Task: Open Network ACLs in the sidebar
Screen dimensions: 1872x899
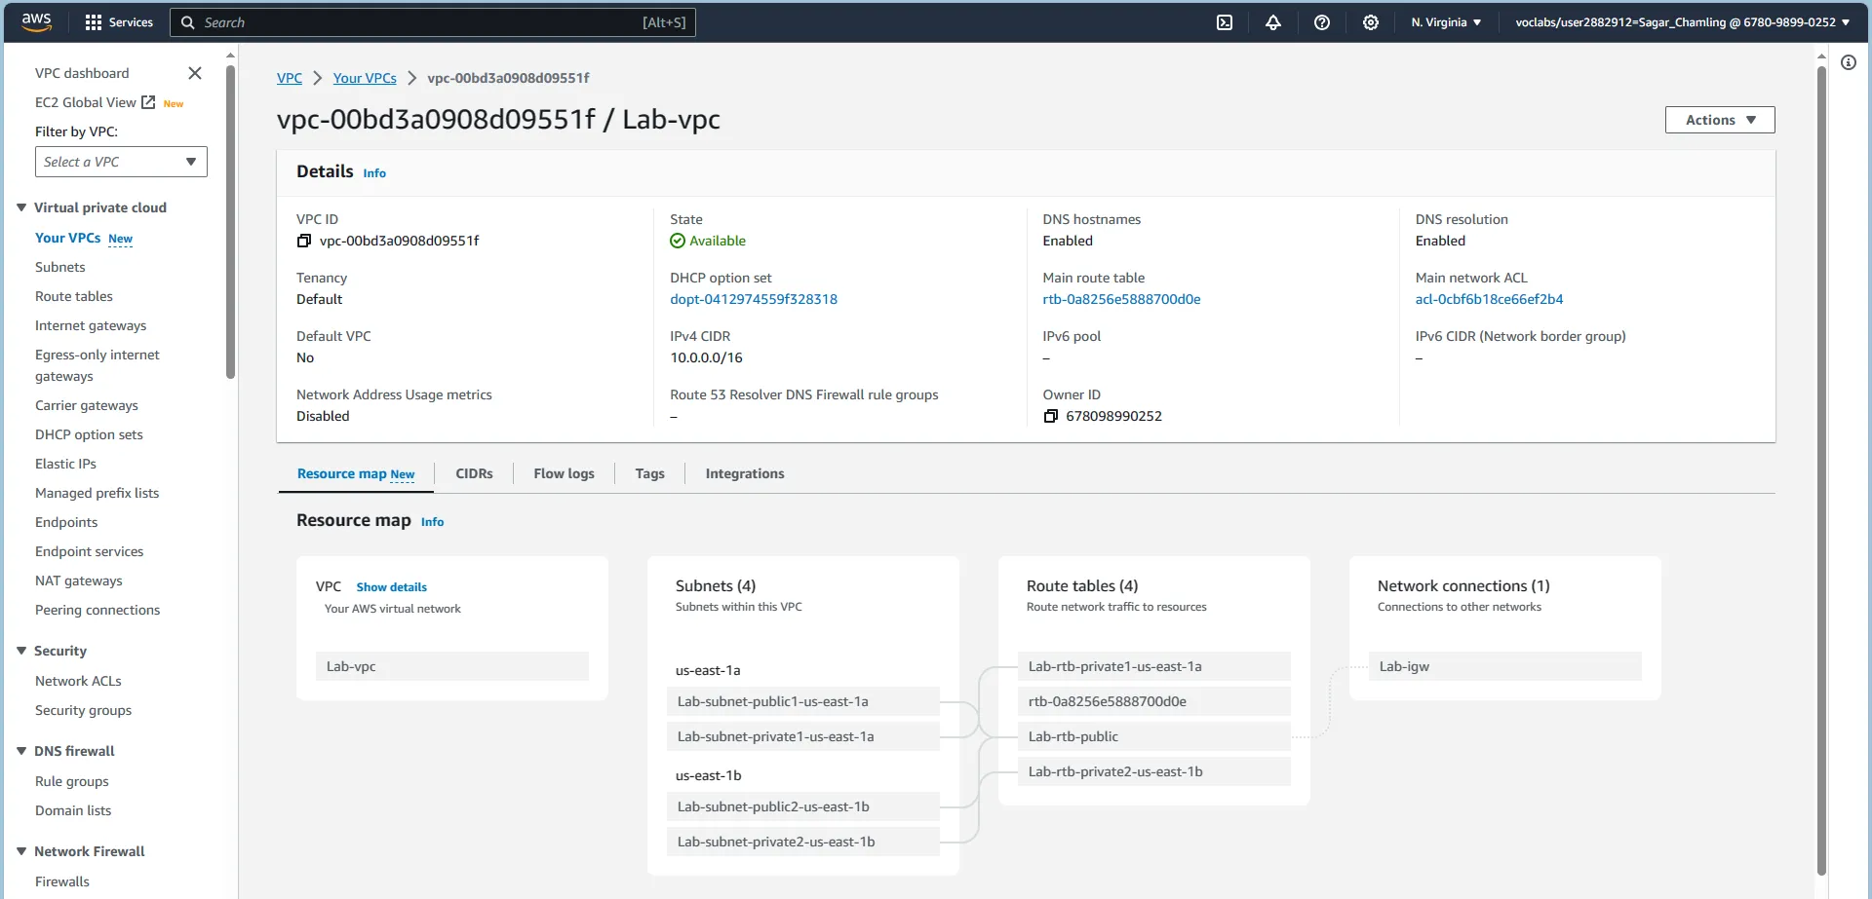Action: click(78, 681)
